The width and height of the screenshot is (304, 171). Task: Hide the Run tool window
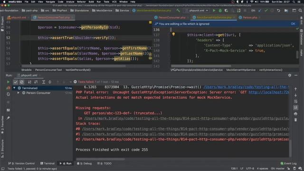296,75
